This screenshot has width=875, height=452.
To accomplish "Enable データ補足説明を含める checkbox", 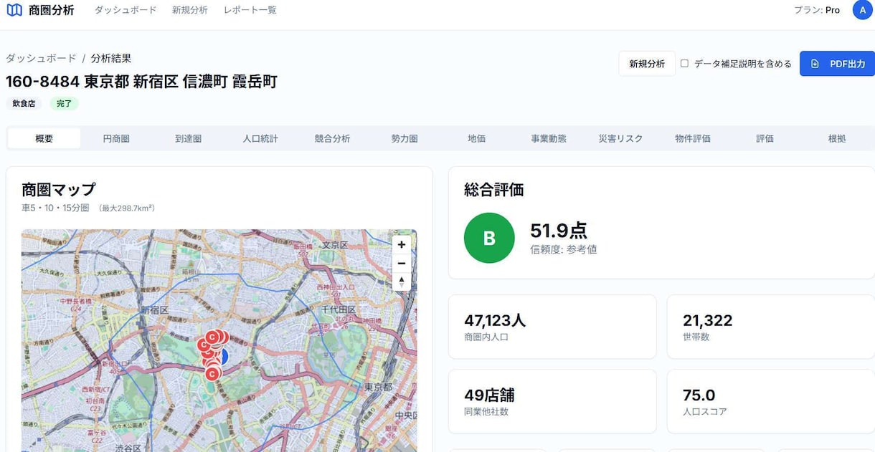I will point(684,63).
